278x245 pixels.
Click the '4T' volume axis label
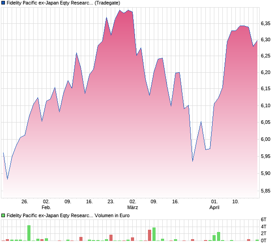coord(264,227)
